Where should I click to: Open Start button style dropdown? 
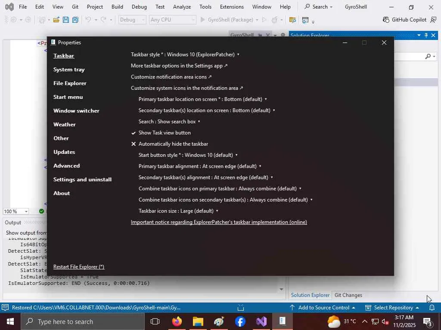click(188, 155)
